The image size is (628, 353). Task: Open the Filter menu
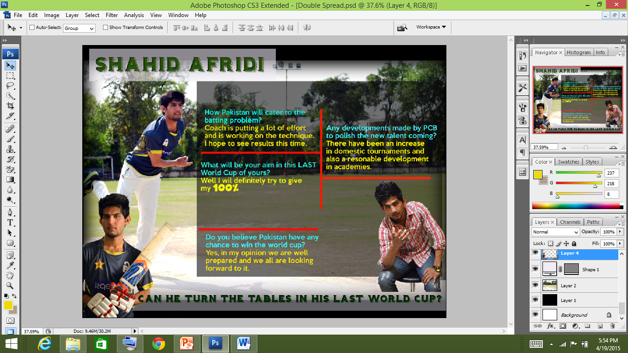click(112, 15)
